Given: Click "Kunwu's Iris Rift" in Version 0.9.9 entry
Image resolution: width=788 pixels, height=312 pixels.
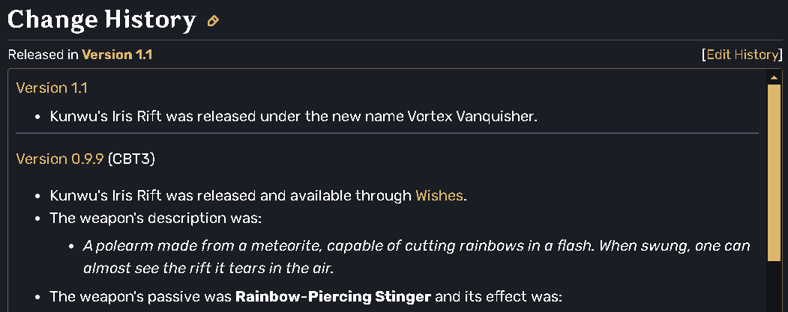Looking at the screenshot, I should click(x=106, y=197).
